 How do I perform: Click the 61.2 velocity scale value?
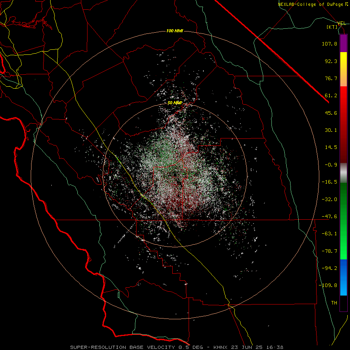(x=331, y=96)
